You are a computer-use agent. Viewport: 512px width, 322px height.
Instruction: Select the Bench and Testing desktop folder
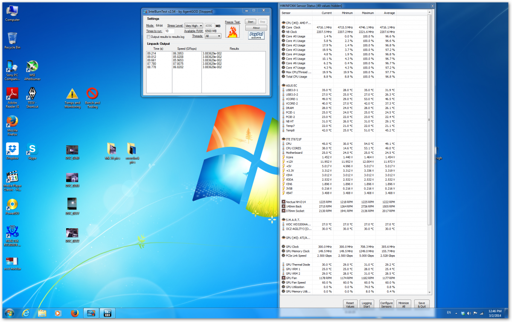point(92,98)
